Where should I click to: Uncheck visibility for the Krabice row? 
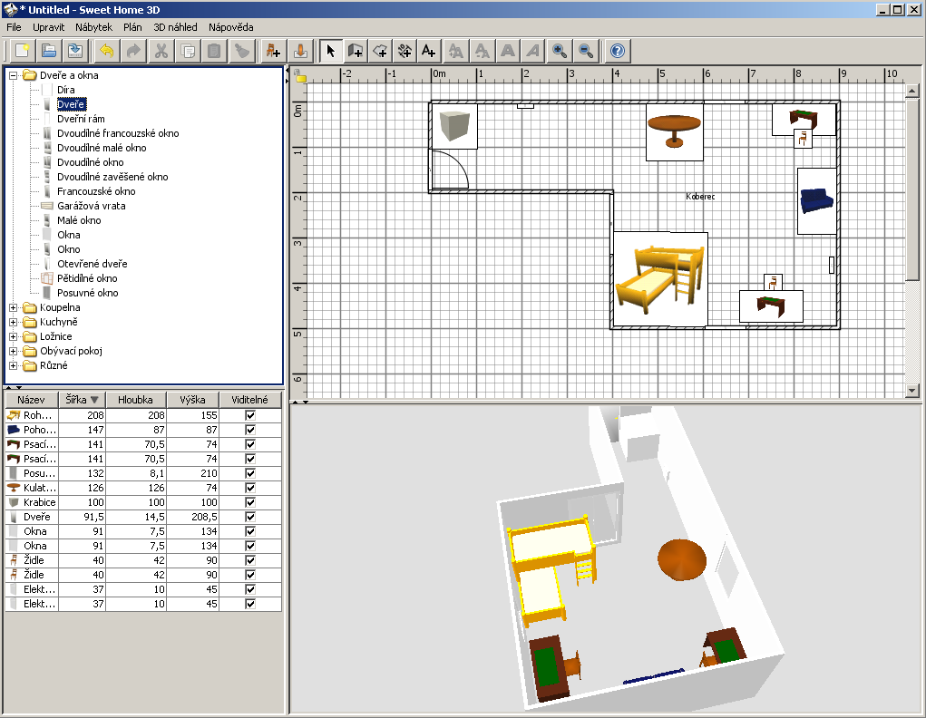coord(250,502)
